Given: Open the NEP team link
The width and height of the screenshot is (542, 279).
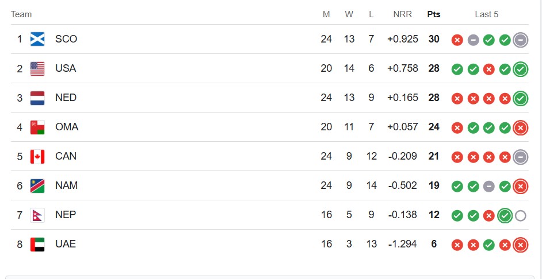Looking at the screenshot, I should 66,215.
